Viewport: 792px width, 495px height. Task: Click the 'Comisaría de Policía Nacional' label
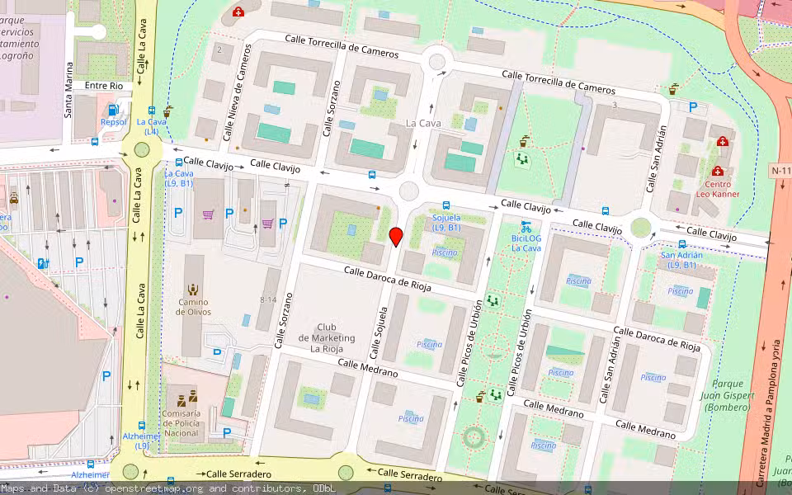click(181, 423)
